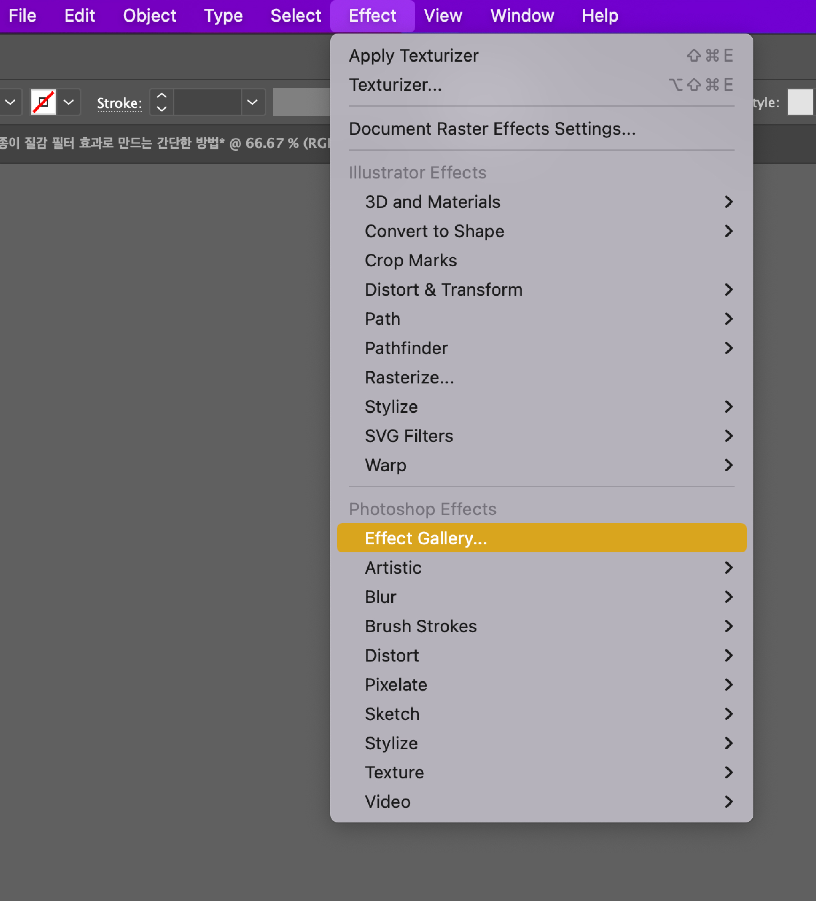This screenshot has width=816, height=901.
Task: Increase stroke weight with up arrow
Action: 162,96
